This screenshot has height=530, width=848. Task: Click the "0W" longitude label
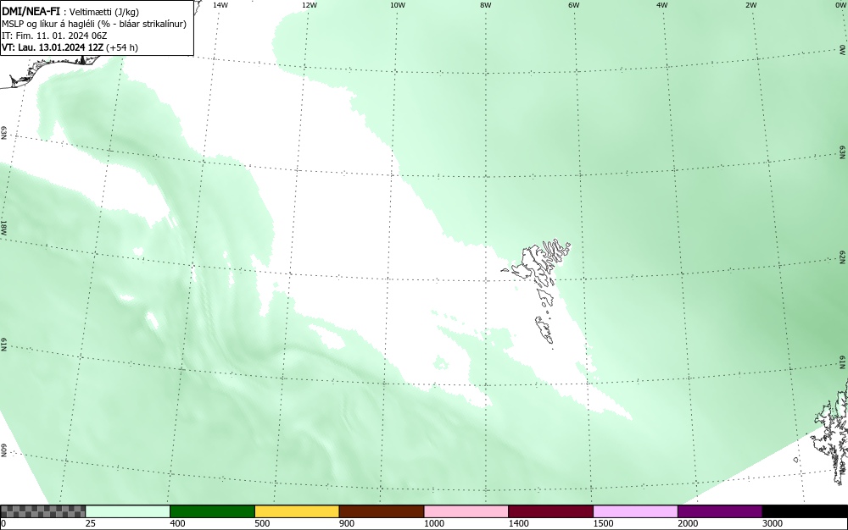tap(840, 5)
